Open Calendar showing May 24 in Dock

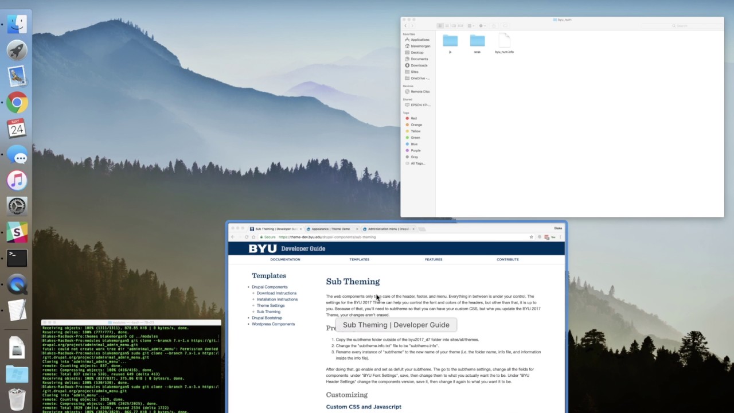pos(17,128)
